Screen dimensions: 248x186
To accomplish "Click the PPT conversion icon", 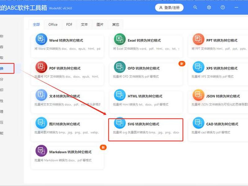I will pos(198,39).
